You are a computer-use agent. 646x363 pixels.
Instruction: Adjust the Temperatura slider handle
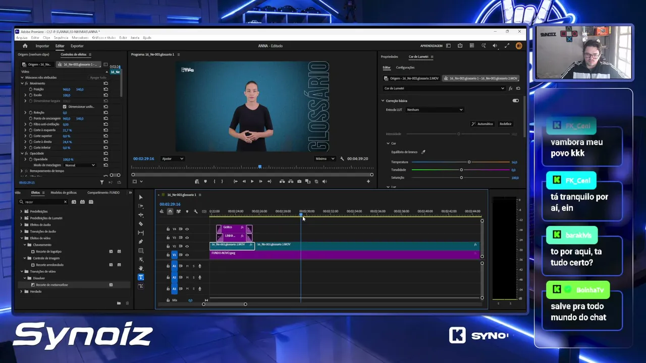[x=469, y=162]
